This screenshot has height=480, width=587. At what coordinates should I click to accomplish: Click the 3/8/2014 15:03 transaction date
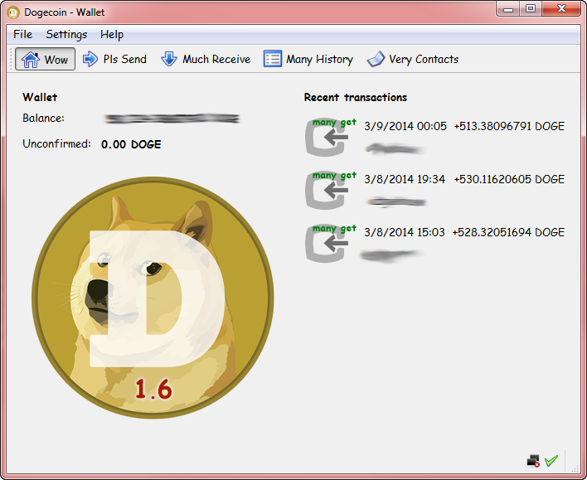pyautogui.click(x=405, y=232)
